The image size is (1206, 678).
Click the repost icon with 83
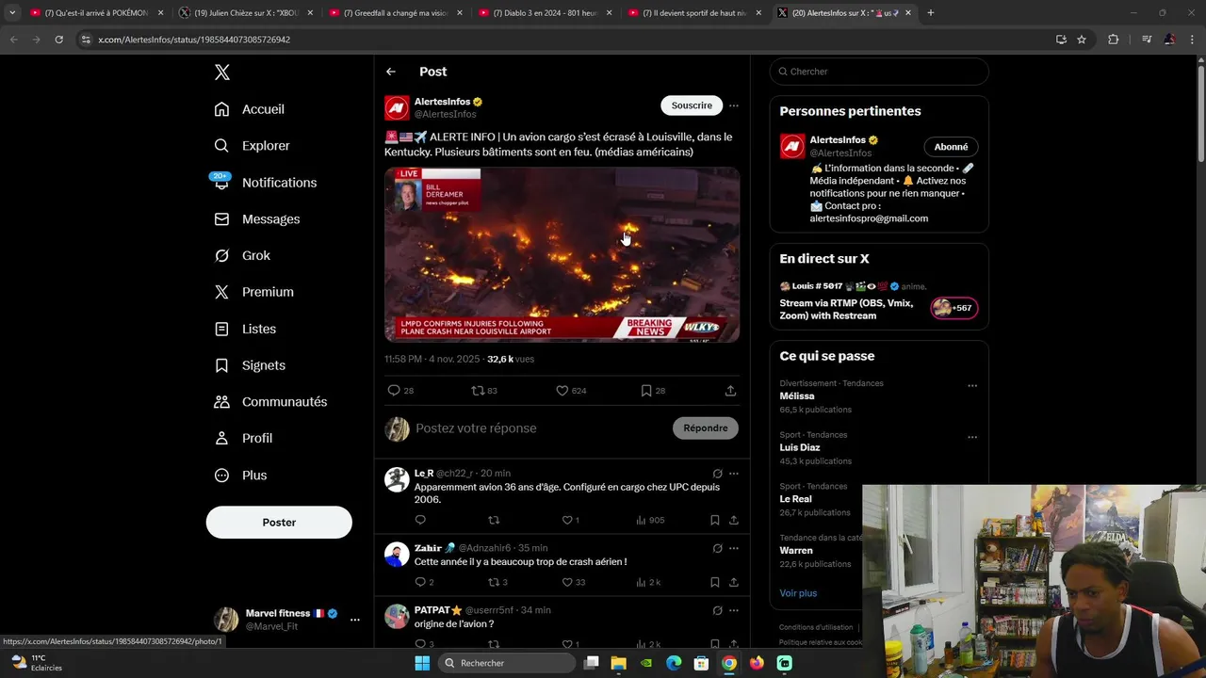pyautogui.click(x=478, y=390)
